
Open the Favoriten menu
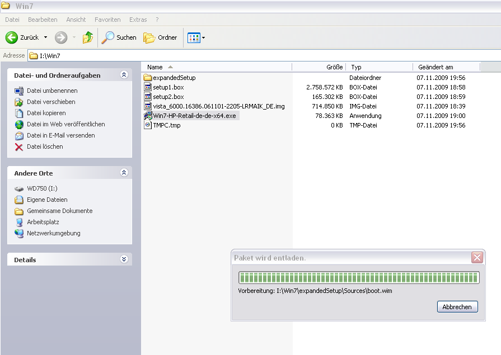pyautogui.click(x=107, y=20)
